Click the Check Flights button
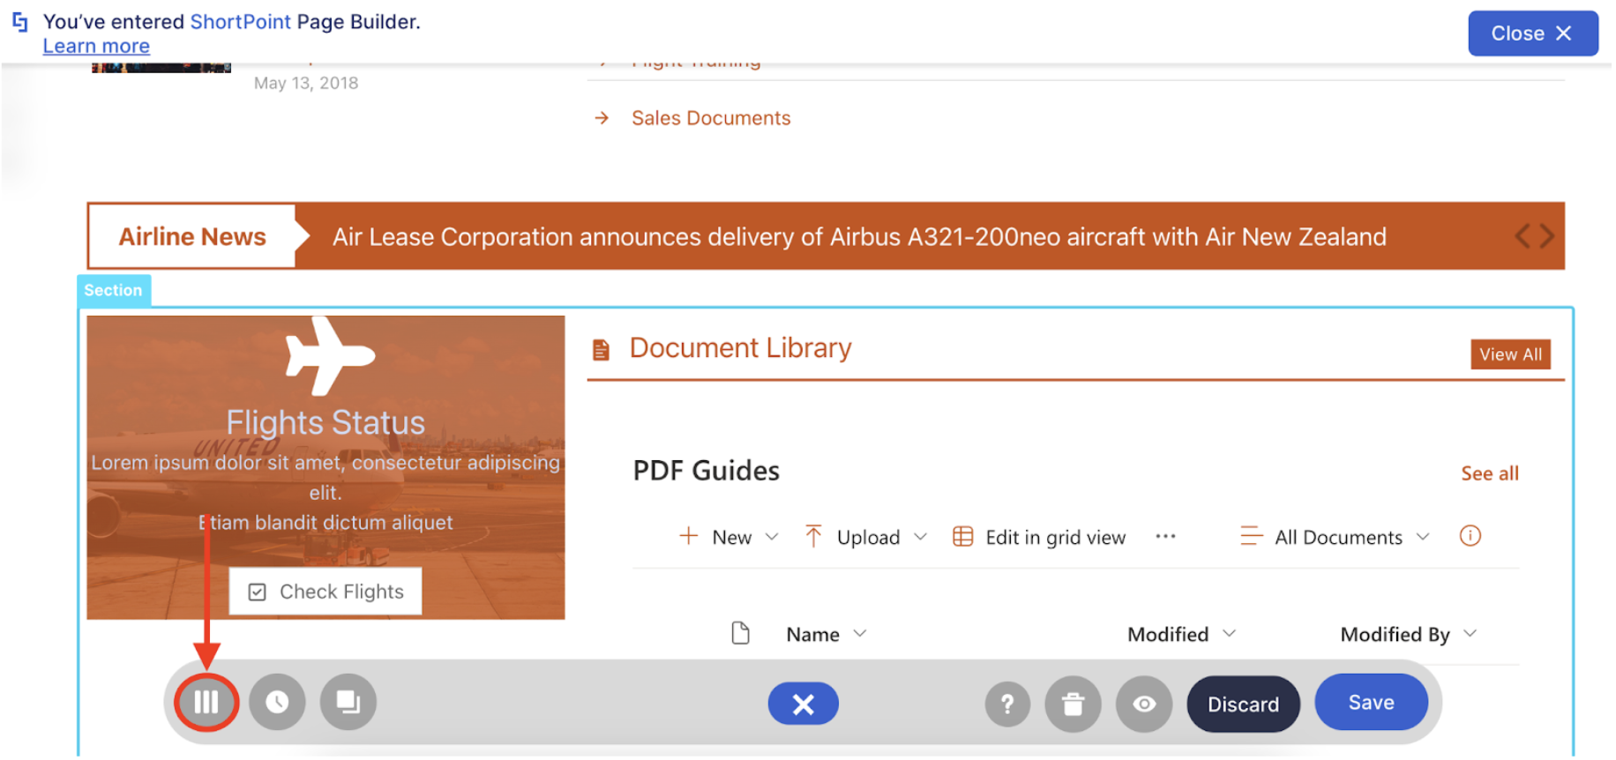 [325, 592]
